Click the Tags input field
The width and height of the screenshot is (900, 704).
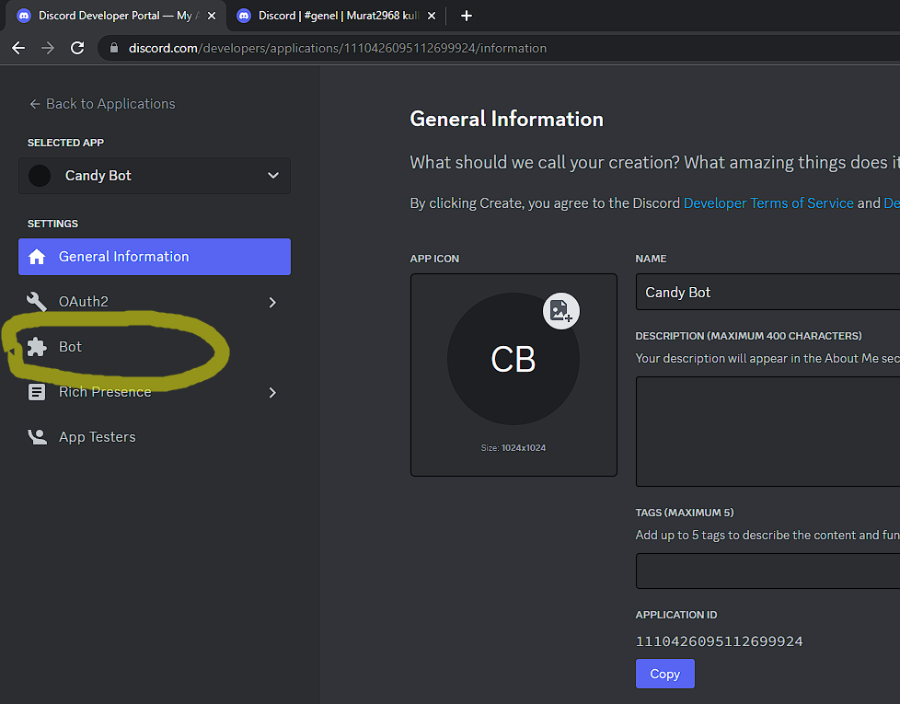[x=768, y=571]
